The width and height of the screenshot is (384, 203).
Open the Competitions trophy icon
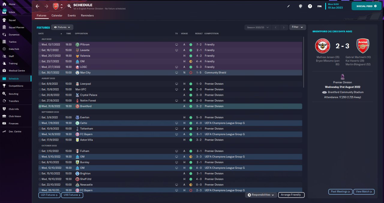[x=4, y=86]
